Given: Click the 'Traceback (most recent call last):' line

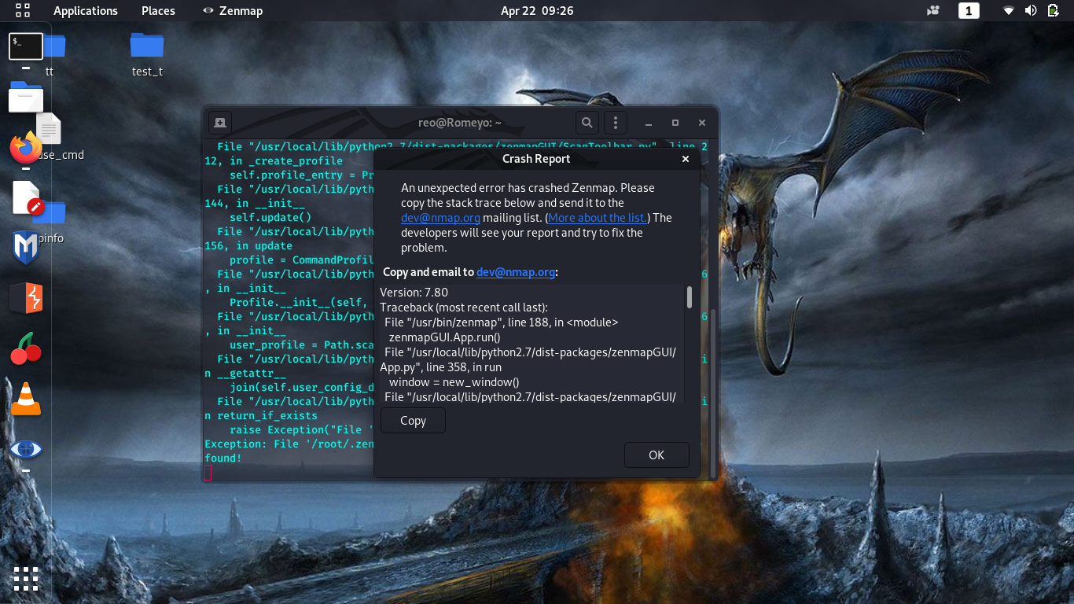Looking at the screenshot, I should 464,307.
